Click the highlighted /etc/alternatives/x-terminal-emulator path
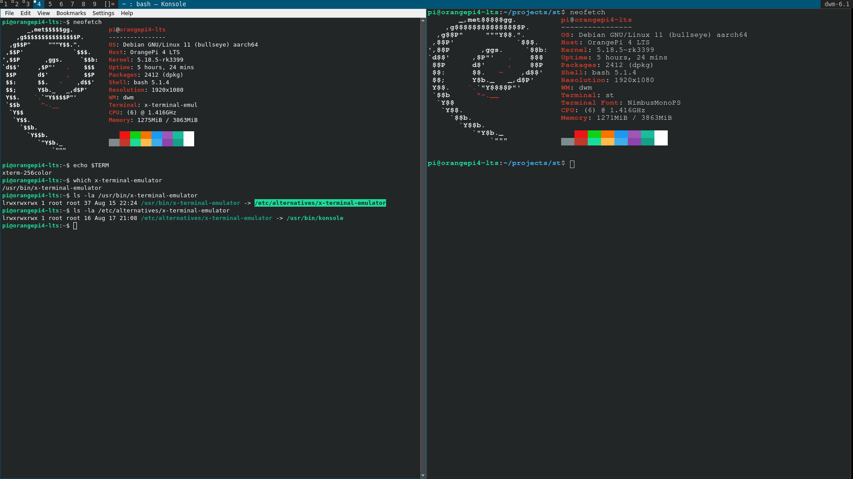The image size is (853, 479). click(x=320, y=203)
